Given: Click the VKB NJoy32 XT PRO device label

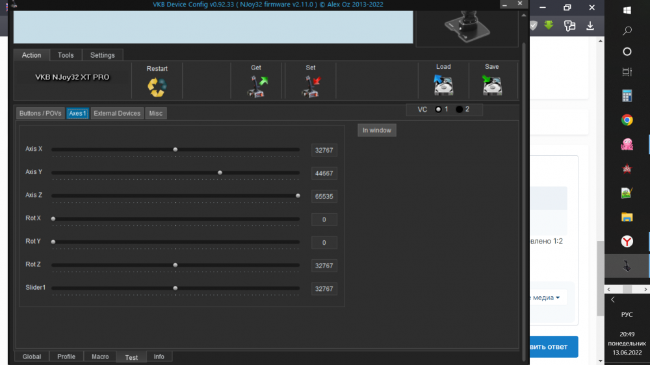Looking at the screenshot, I should tap(72, 77).
